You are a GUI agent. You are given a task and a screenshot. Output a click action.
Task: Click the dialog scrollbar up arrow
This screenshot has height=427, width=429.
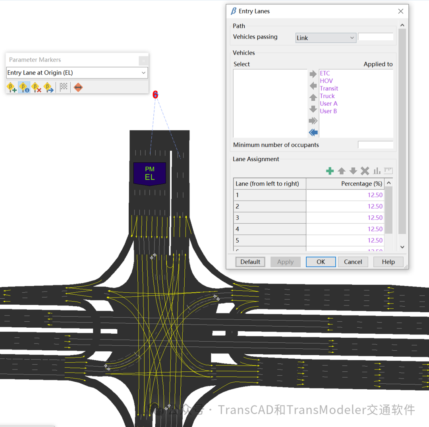tap(402, 25)
